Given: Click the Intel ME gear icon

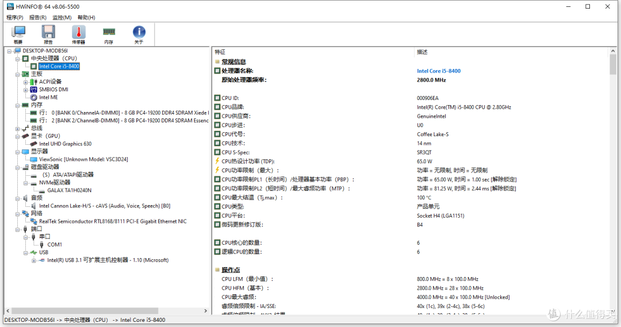Looking at the screenshot, I should point(34,97).
